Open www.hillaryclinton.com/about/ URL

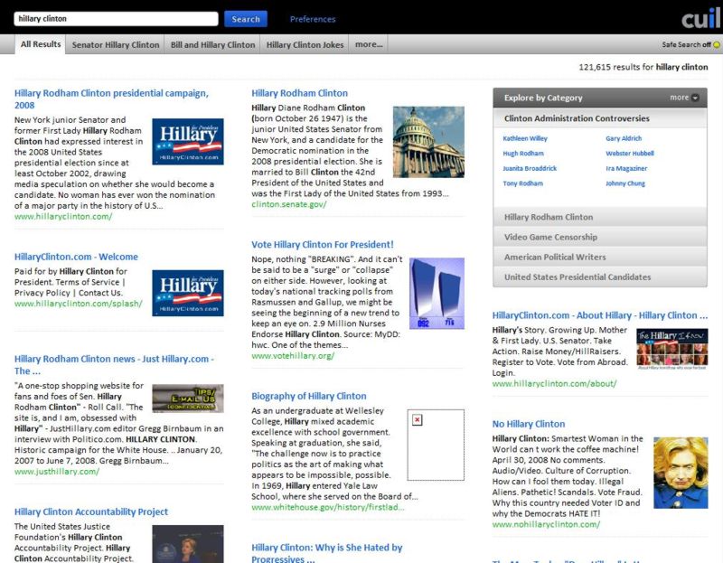(554, 384)
